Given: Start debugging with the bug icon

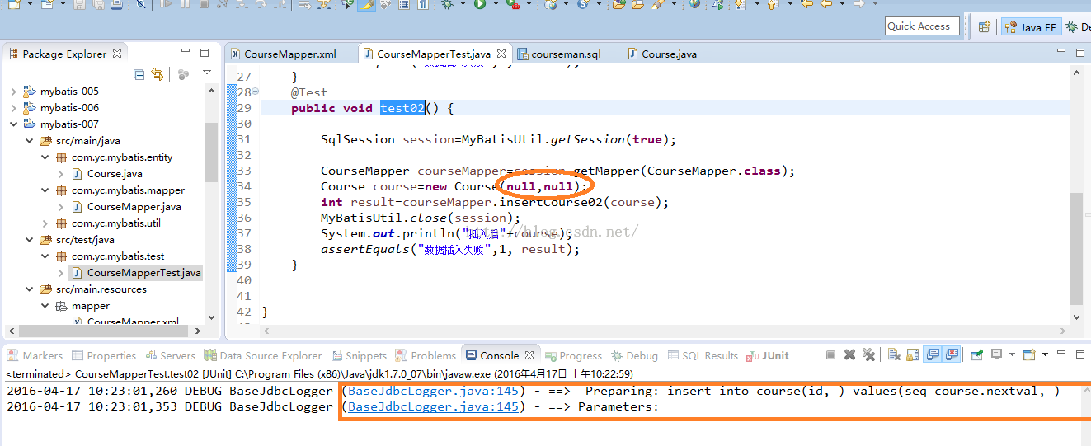Looking at the screenshot, I should [447, 5].
